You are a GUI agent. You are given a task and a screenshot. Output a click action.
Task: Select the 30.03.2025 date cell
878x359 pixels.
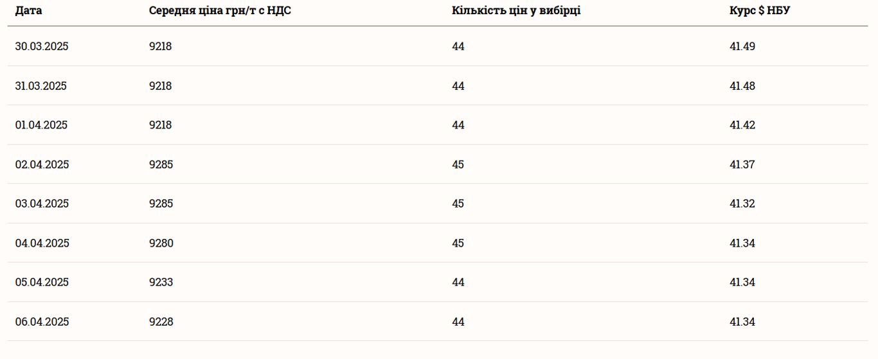[42, 47]
